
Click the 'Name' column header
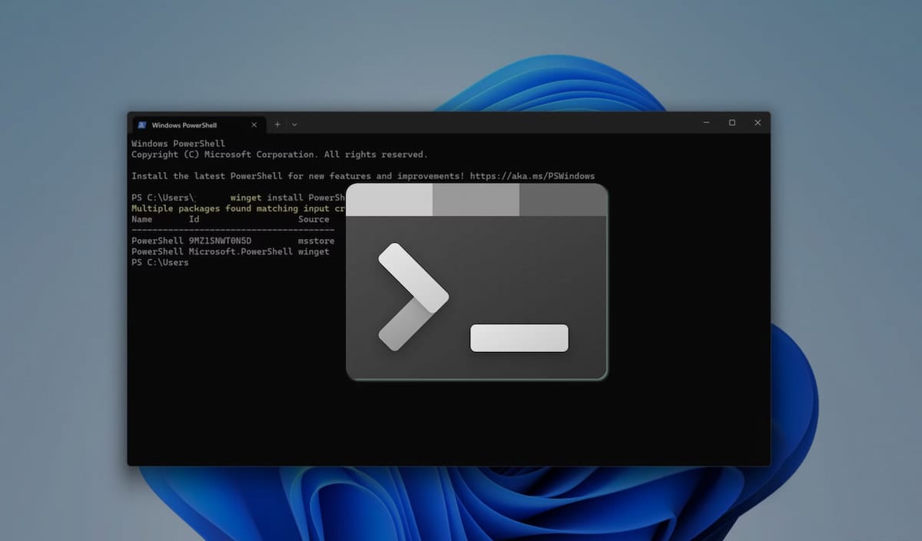(x=142, y=219)
